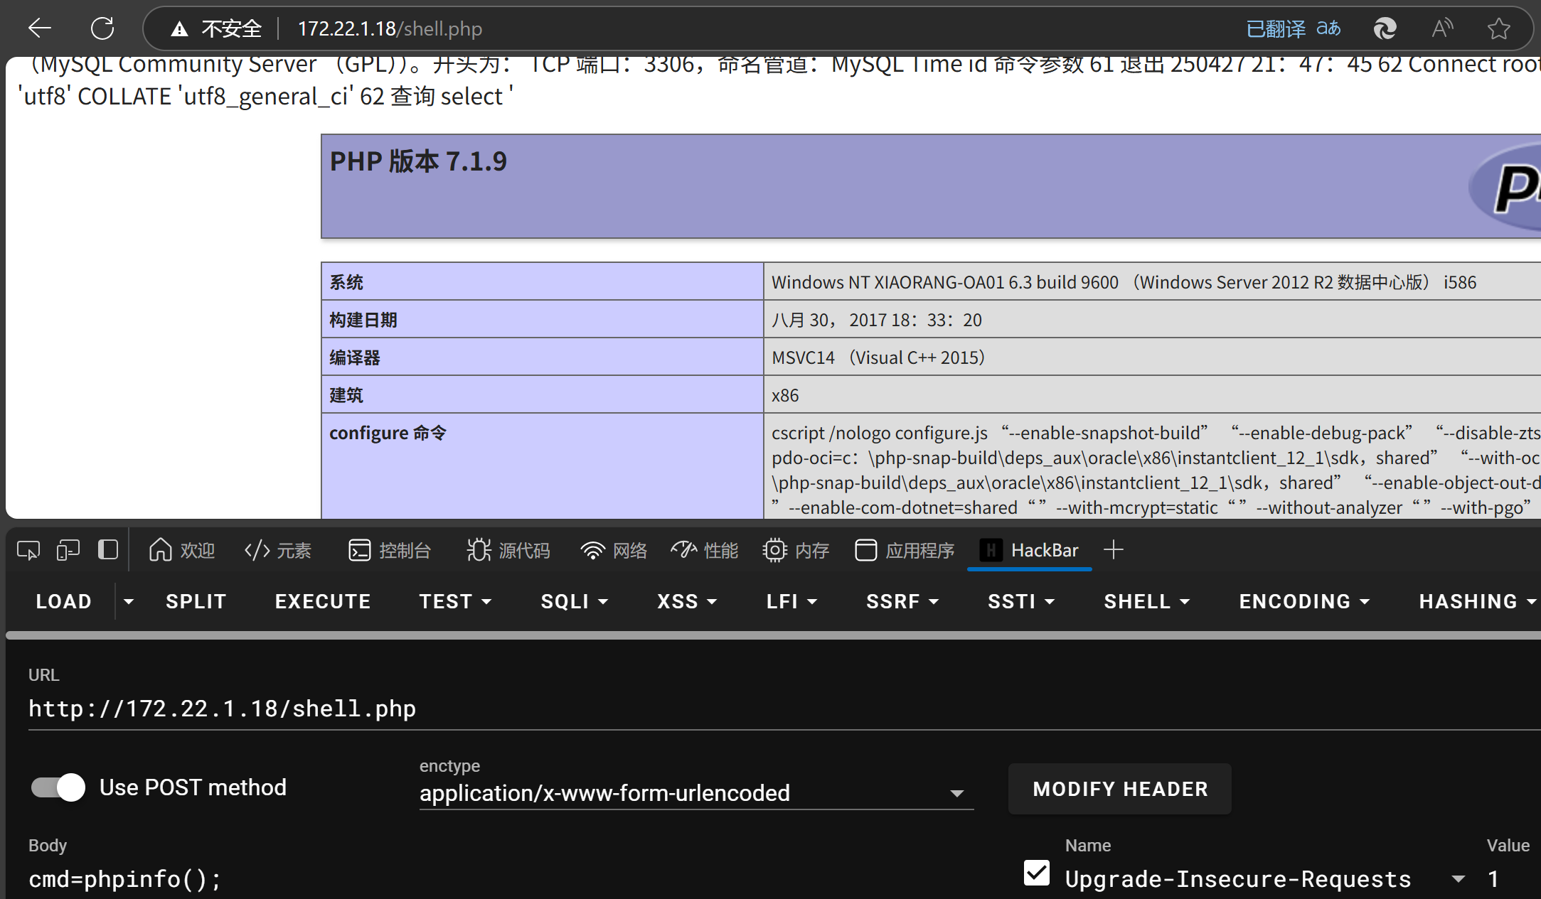Switch to the Elements (元素) tab
Screen dimensions: 1541x899
point(278,550)
